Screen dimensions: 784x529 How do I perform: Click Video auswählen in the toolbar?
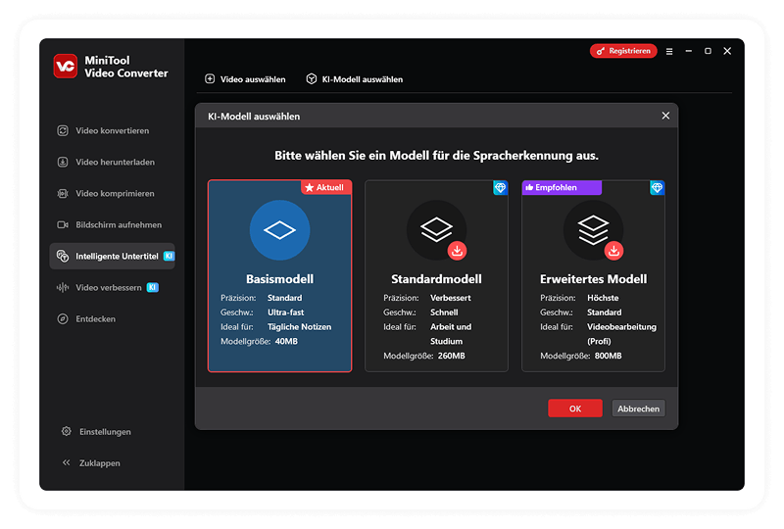246,79
